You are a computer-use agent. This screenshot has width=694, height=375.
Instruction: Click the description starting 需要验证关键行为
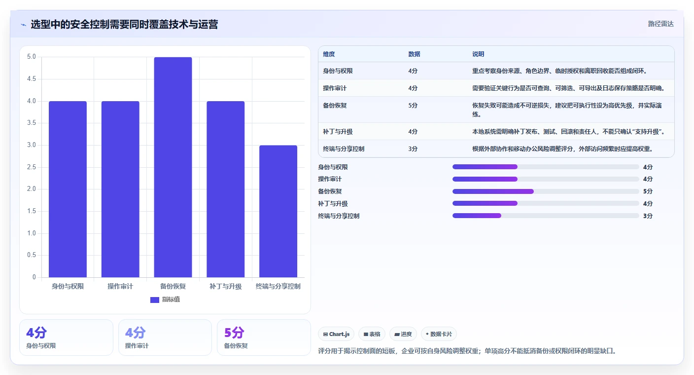[x=569, y=88]
